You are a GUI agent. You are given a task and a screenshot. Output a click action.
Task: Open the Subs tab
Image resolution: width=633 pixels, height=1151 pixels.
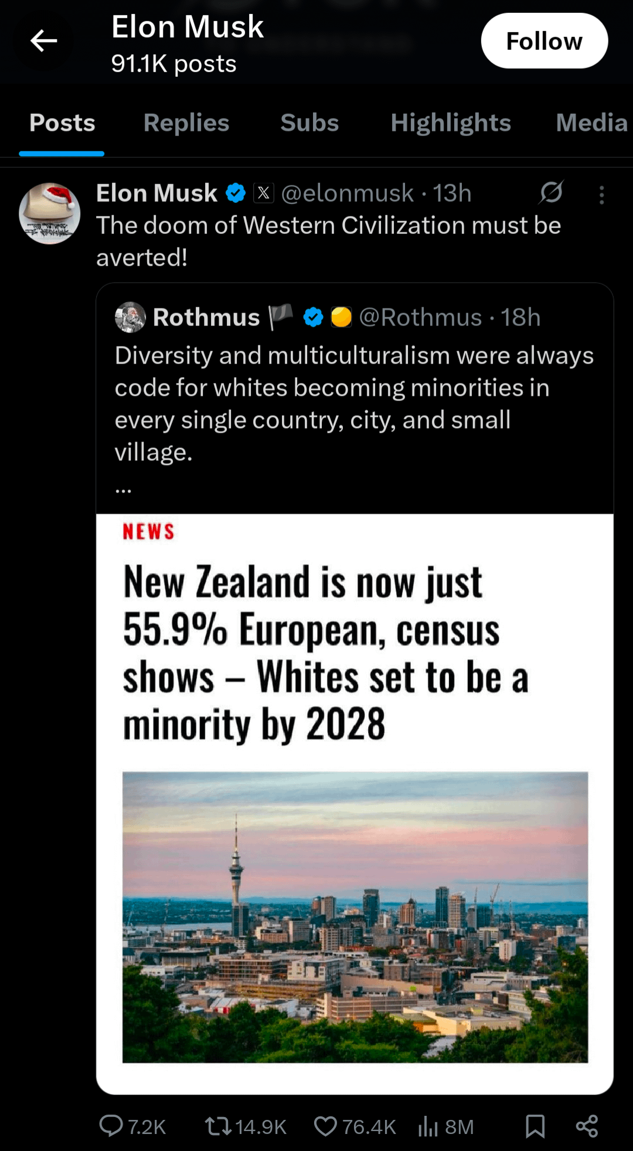pyautogui.click(x=309, y=123)
